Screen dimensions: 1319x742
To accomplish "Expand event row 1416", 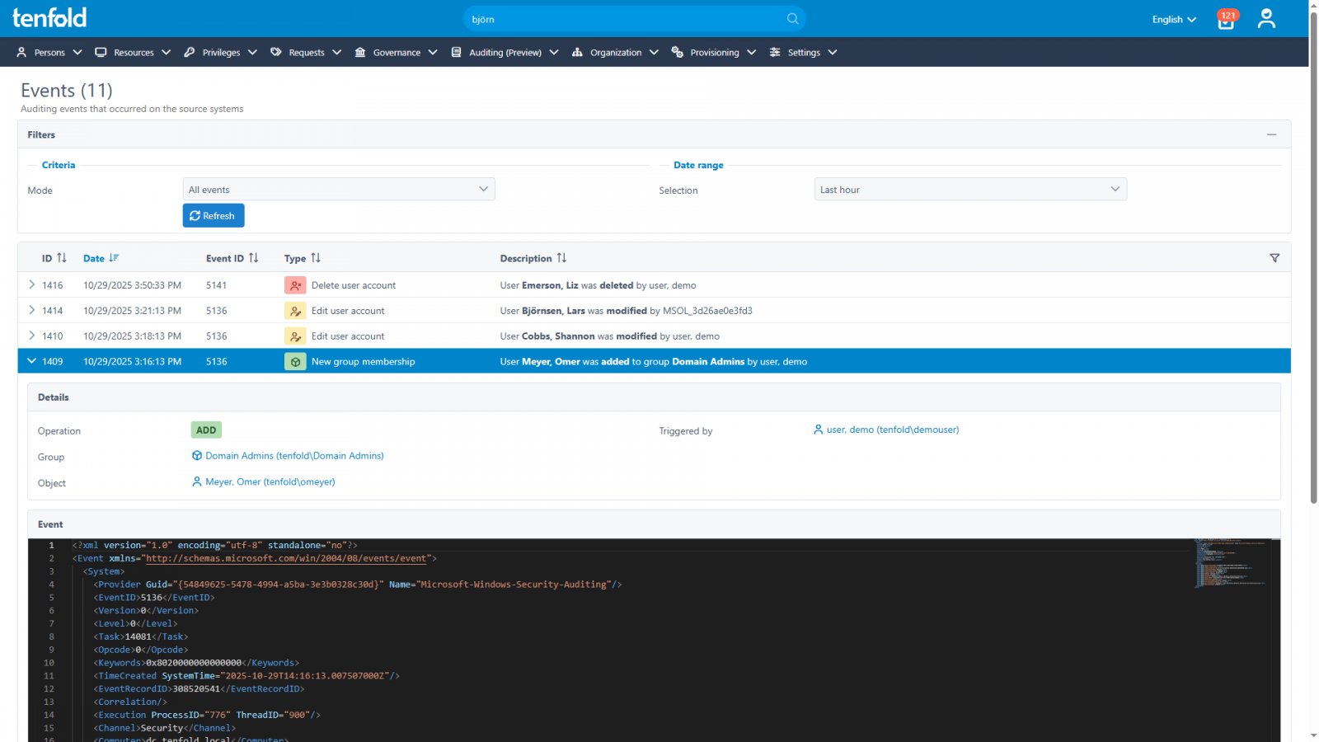I will (31, 284).
